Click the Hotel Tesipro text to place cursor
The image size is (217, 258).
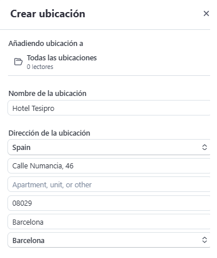[x=33, y=109]
